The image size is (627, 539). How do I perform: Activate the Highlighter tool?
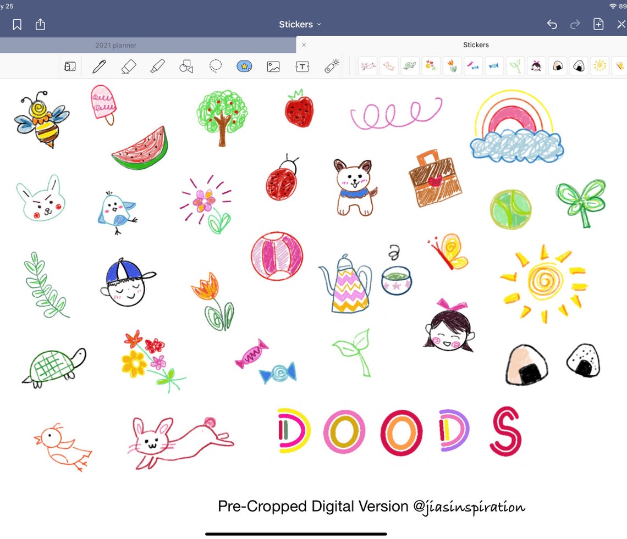[x=158, y=65]
